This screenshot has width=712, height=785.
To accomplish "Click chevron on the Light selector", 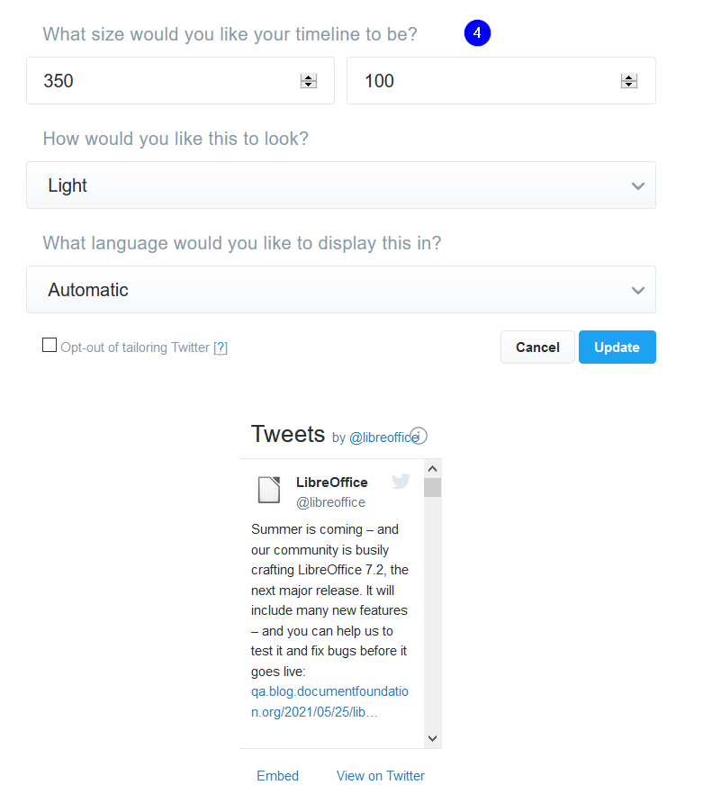I will (638, 186).
